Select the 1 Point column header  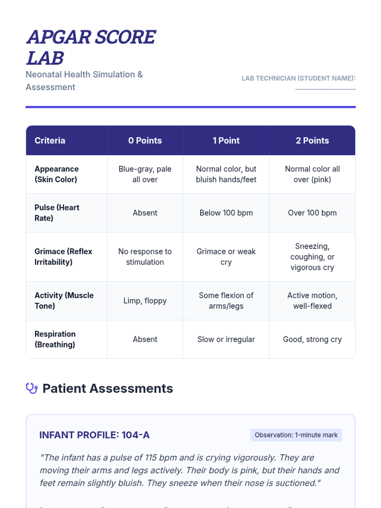click(226, 140)
